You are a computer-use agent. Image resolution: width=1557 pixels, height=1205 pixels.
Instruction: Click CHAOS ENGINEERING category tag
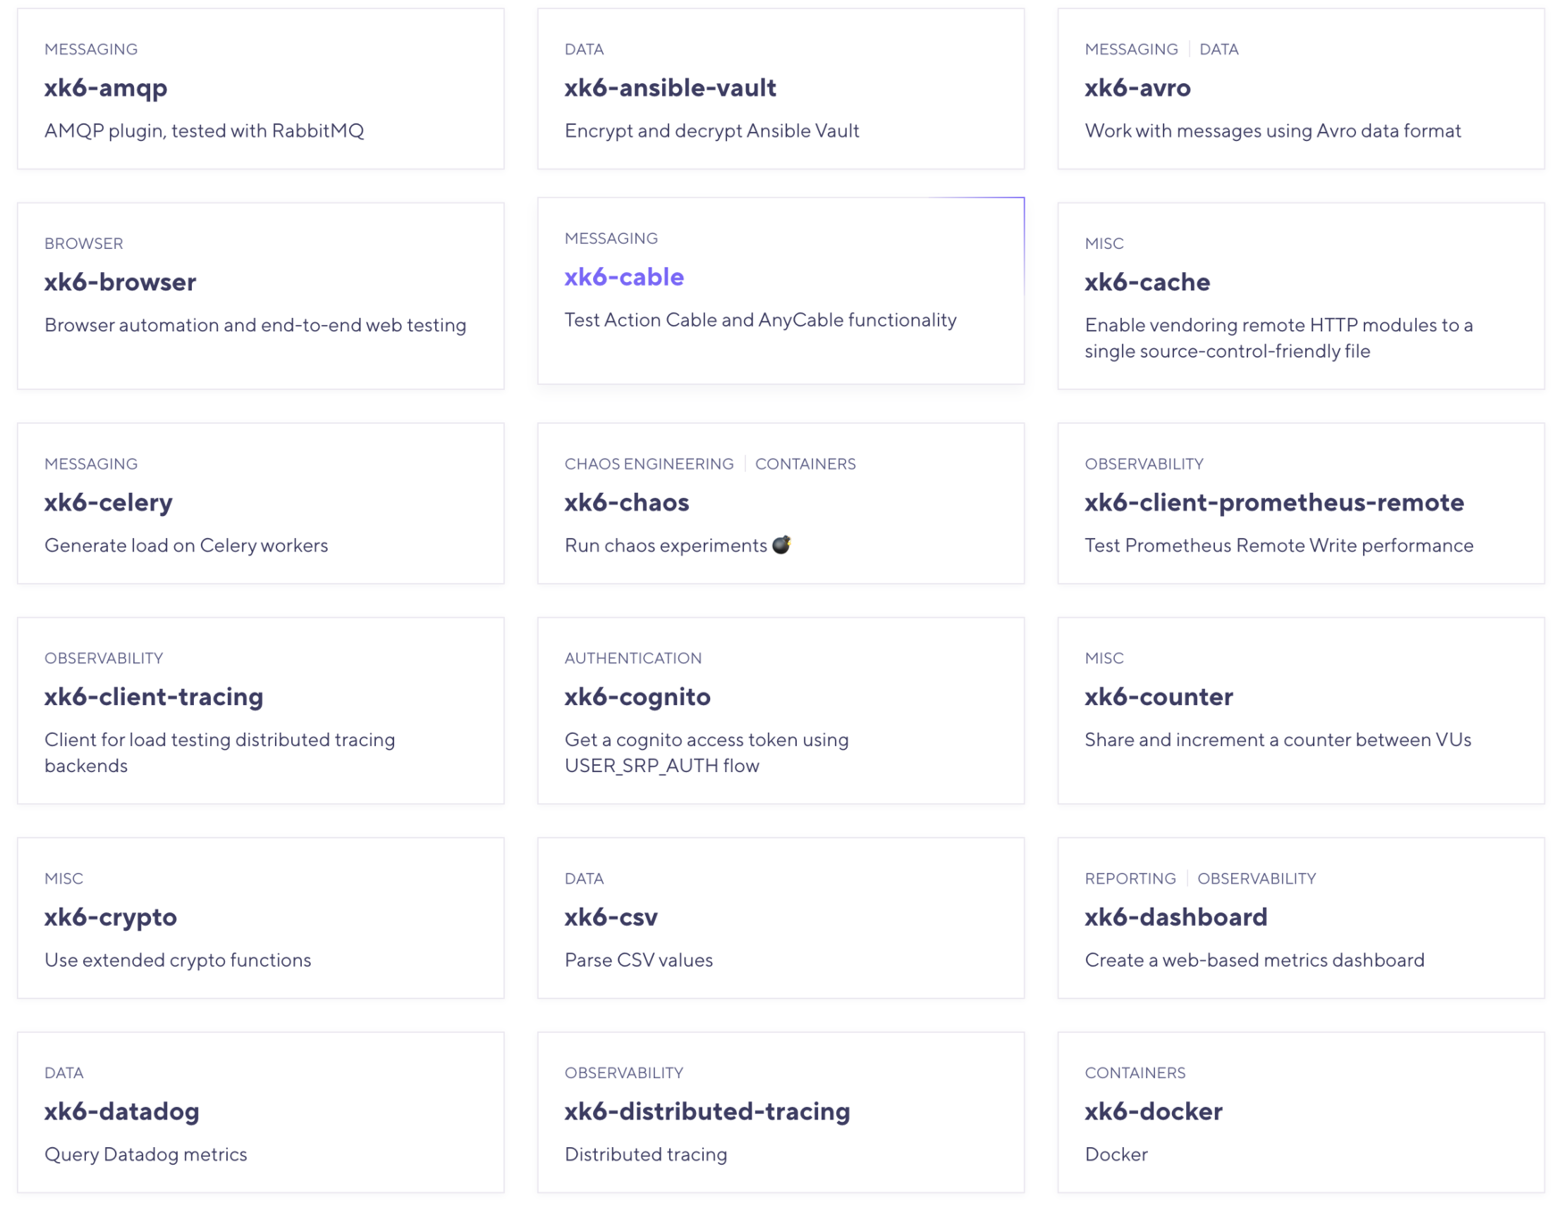tap(649, 464)
